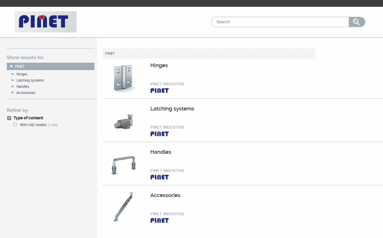Click PINET brand logo under Hinges
Screen dimensions: 383x238
click(x=159, y=91)
